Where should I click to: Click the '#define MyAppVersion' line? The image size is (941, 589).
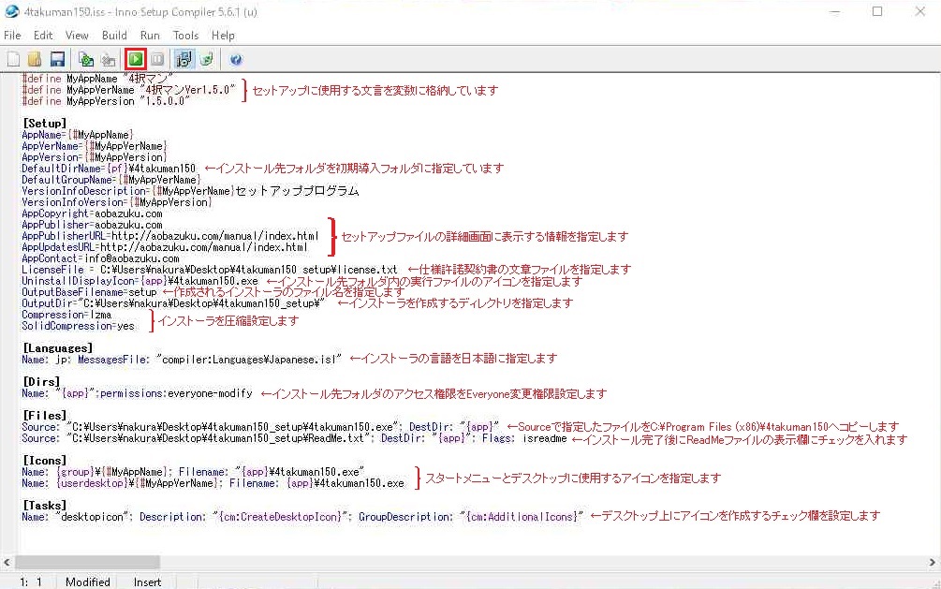pos(106,101)
